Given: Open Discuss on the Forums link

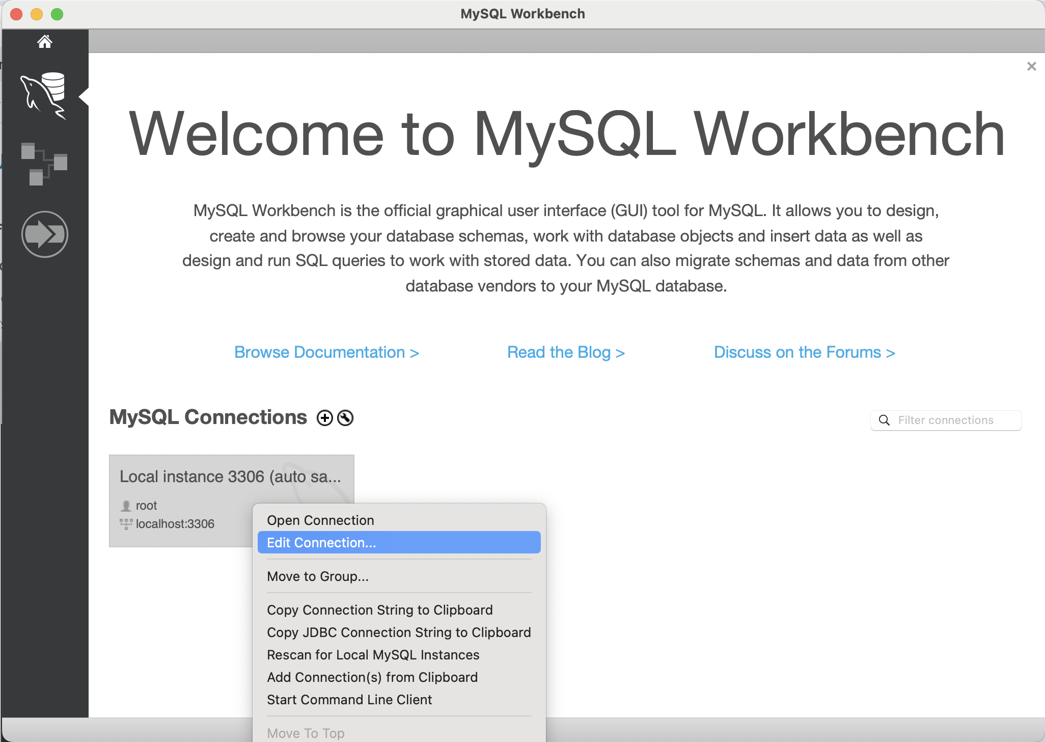Looking at the screenshot, I should pos(804,352).
